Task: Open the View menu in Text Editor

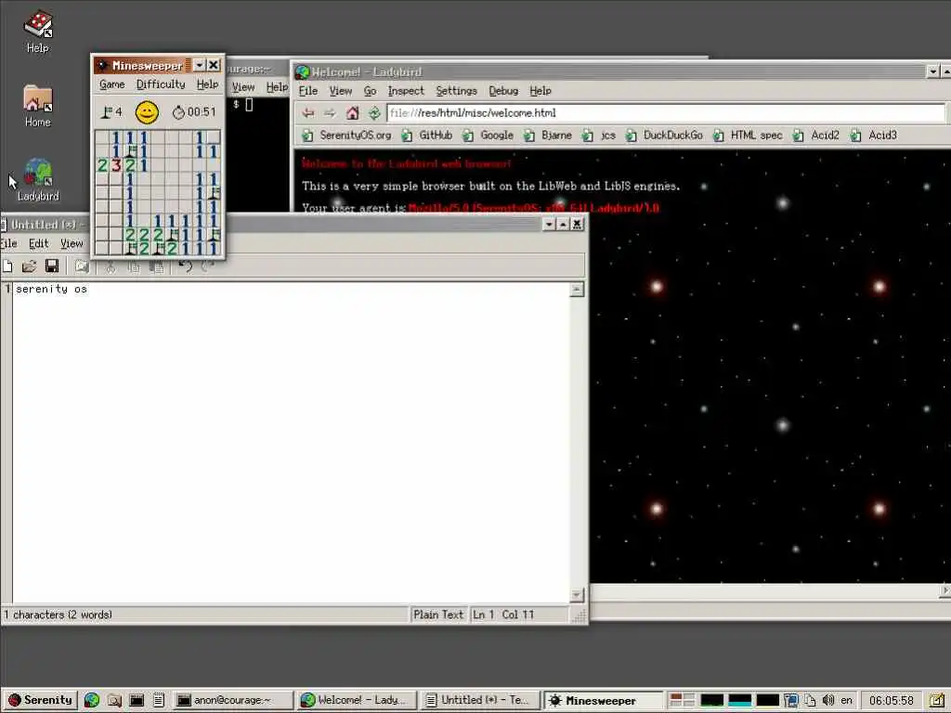Action: 72,244
